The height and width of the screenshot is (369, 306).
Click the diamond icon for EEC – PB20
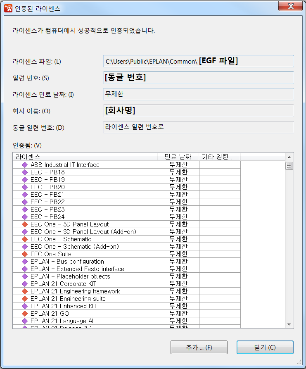(x=25, y=187)
